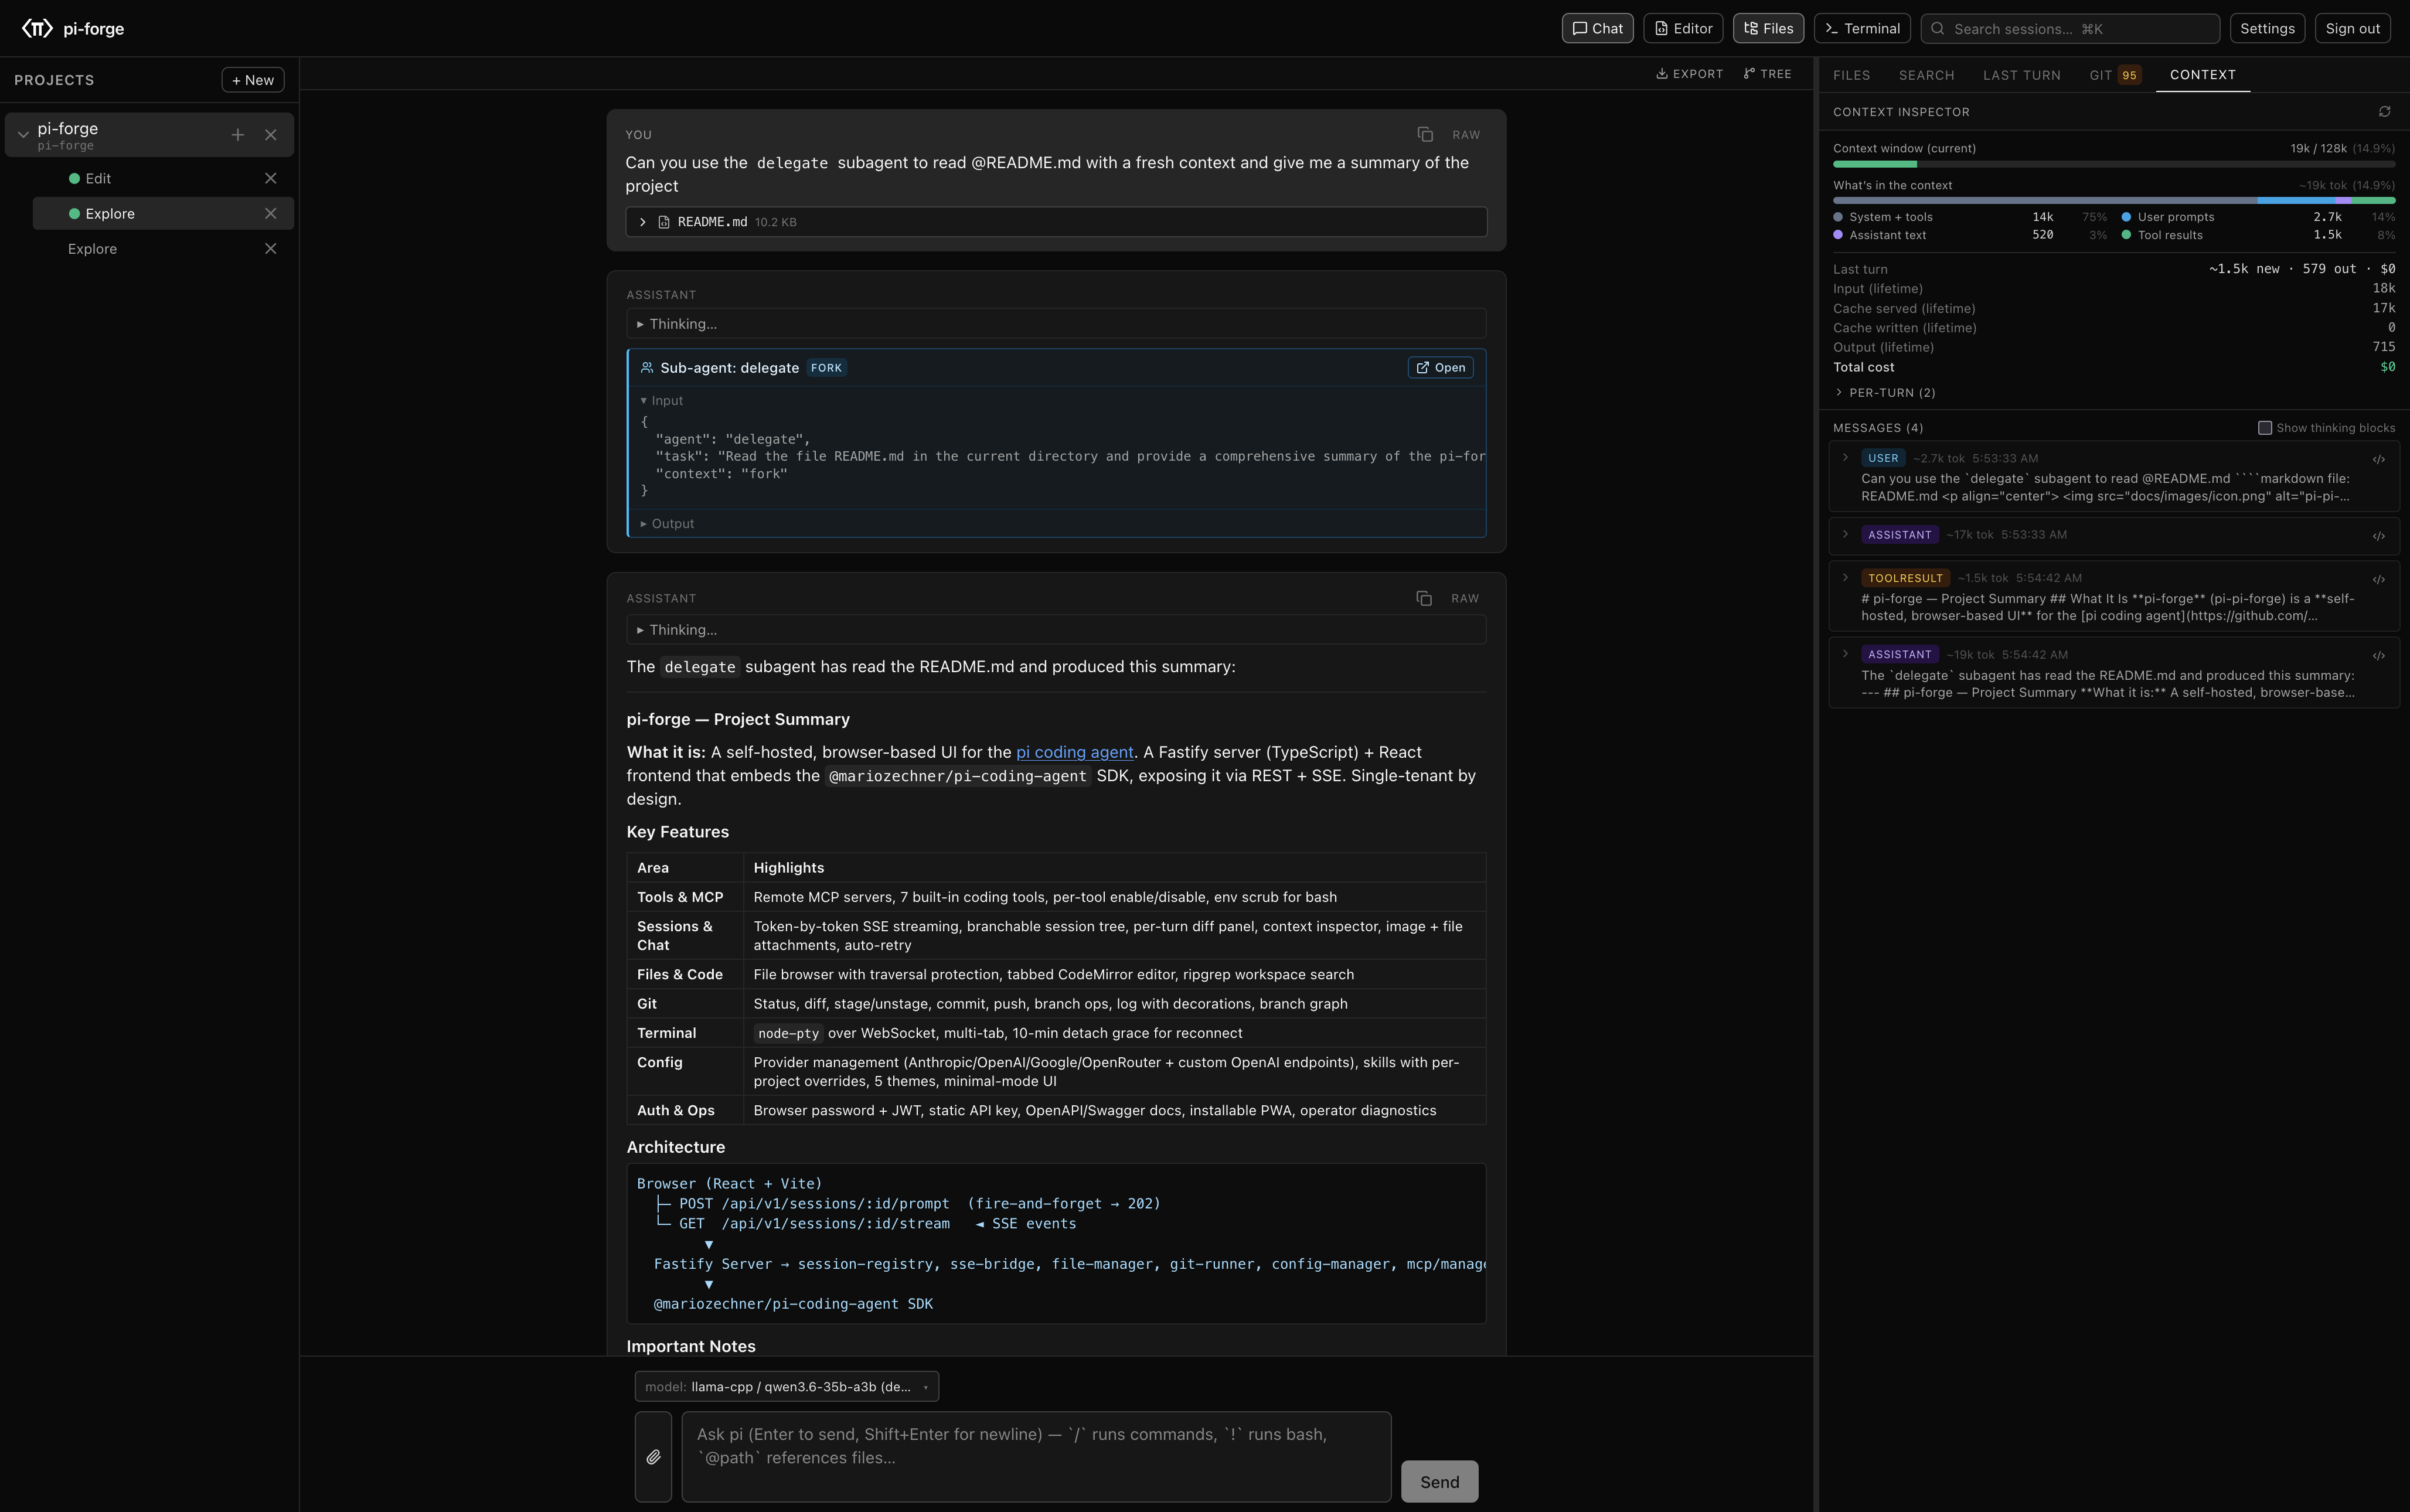Close the pi-forge project with X
The height and width of the screenshot is (1512, 2410).
point(270,135)
